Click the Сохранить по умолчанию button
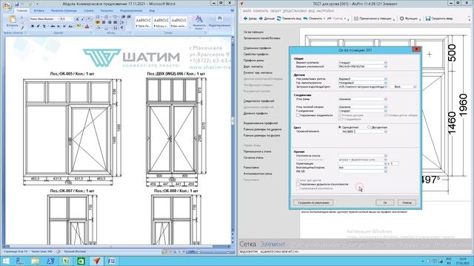The image size is (474, 266). (x=313, y=202)
